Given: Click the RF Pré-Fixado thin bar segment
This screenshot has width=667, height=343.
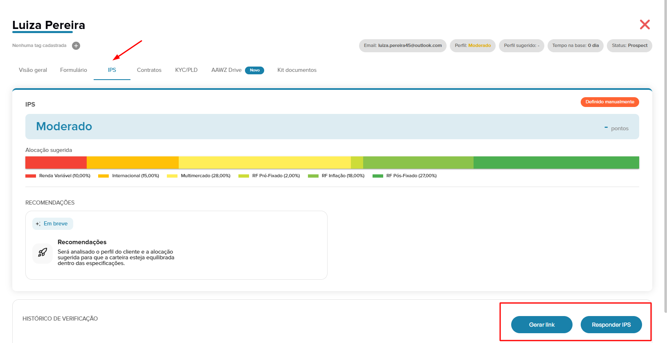Looking at the screenshot, I should tap(357, 163).
